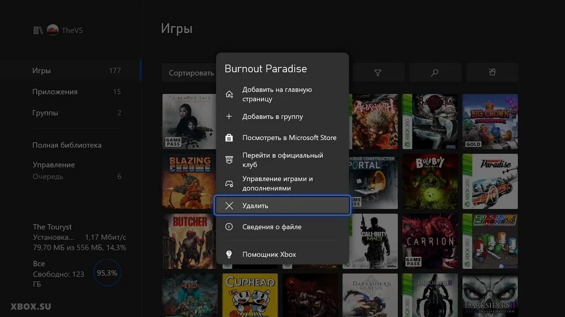
Task: Select Cuphead game tile
Action: tap(250, 295)
